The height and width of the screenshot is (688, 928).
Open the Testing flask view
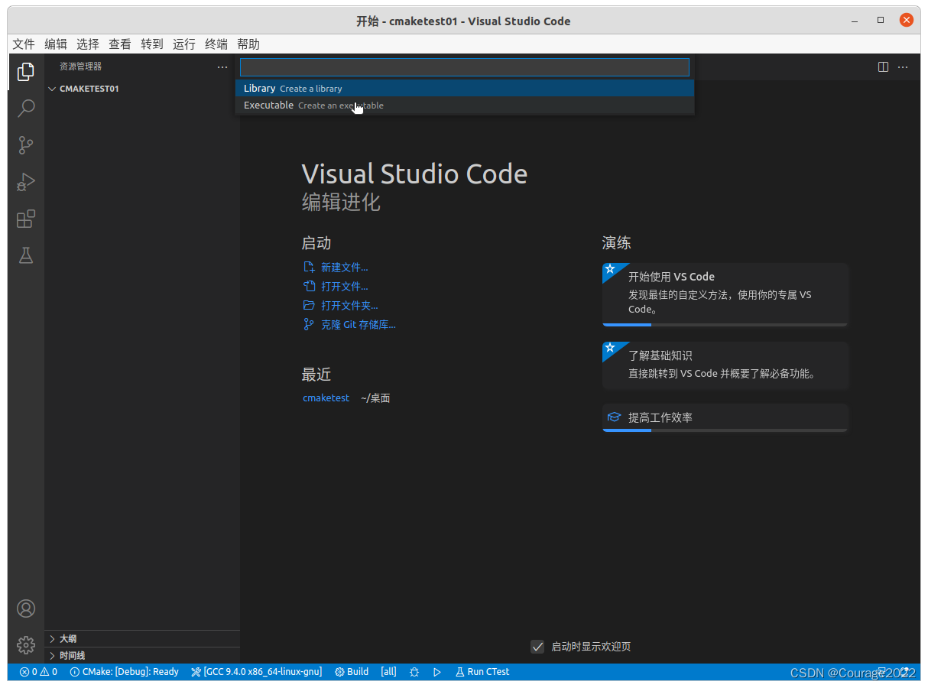click(x=26, y=255)
